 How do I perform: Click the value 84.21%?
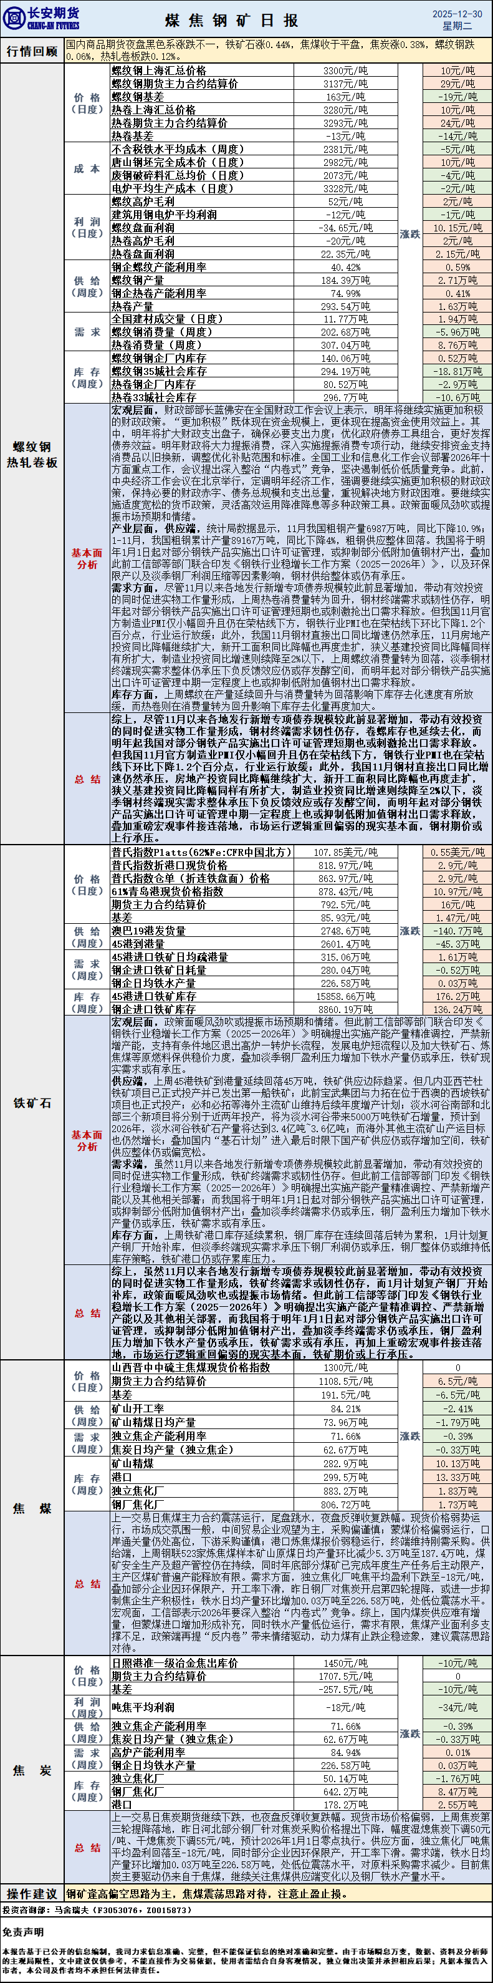(345, 1408)
